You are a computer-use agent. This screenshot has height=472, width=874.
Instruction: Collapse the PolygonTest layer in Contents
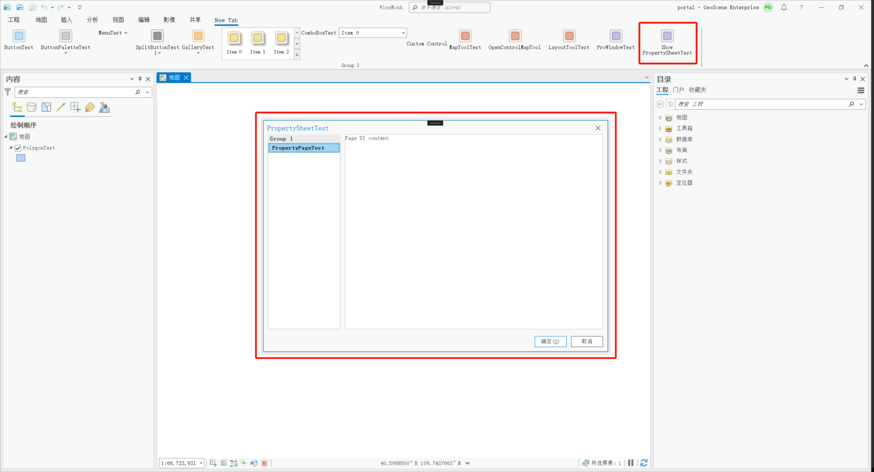[11, 147]
